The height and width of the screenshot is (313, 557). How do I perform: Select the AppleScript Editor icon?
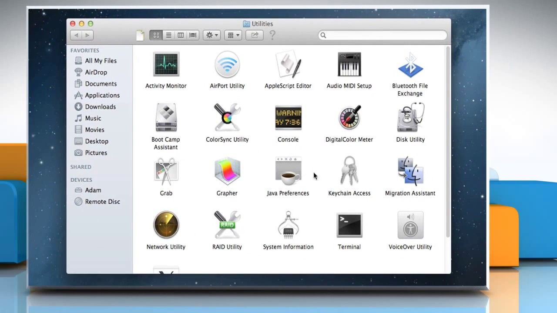pos(288,65)
